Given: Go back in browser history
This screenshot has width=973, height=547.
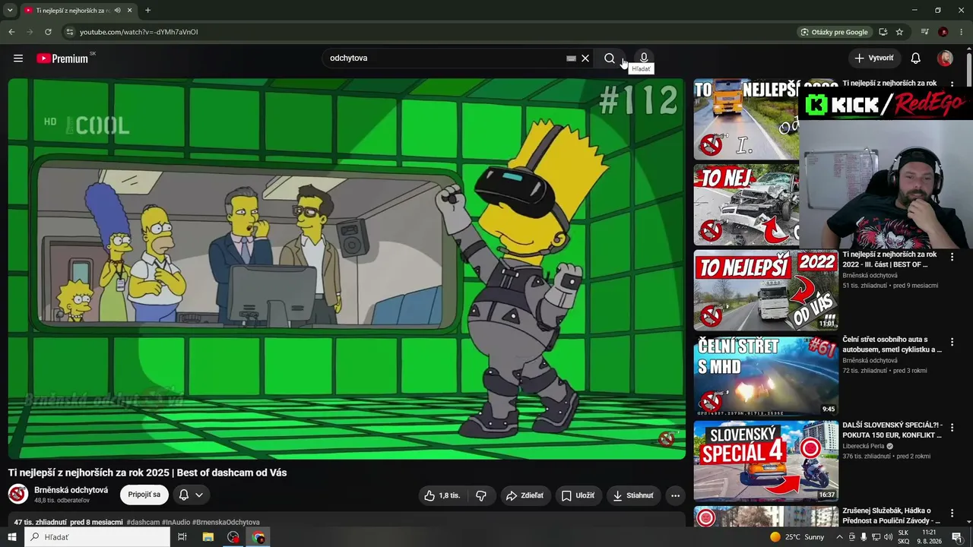Looking at the screenshot, I should (x=11, y=32).
